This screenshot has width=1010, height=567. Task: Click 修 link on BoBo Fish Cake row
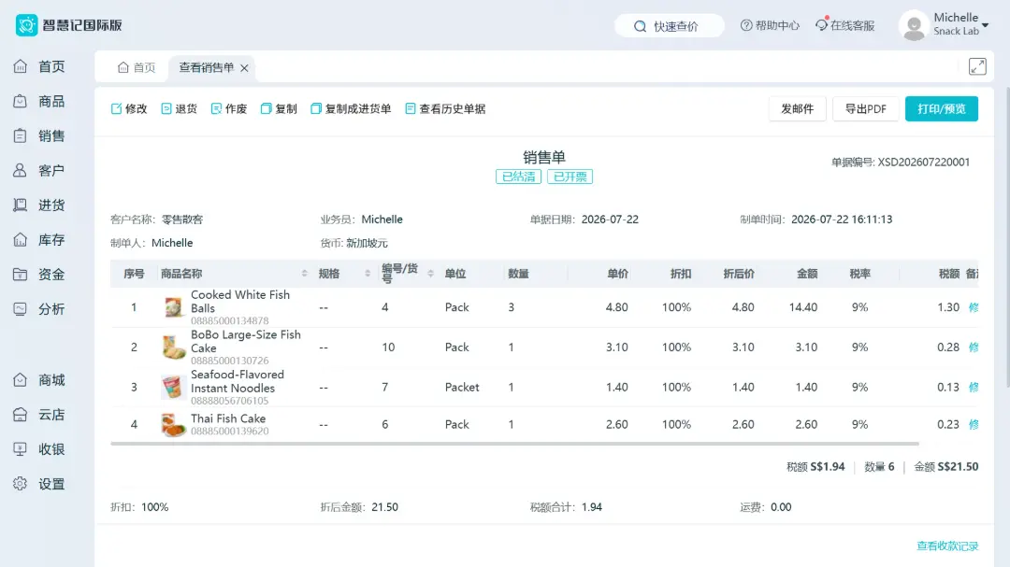click(974, 347)
